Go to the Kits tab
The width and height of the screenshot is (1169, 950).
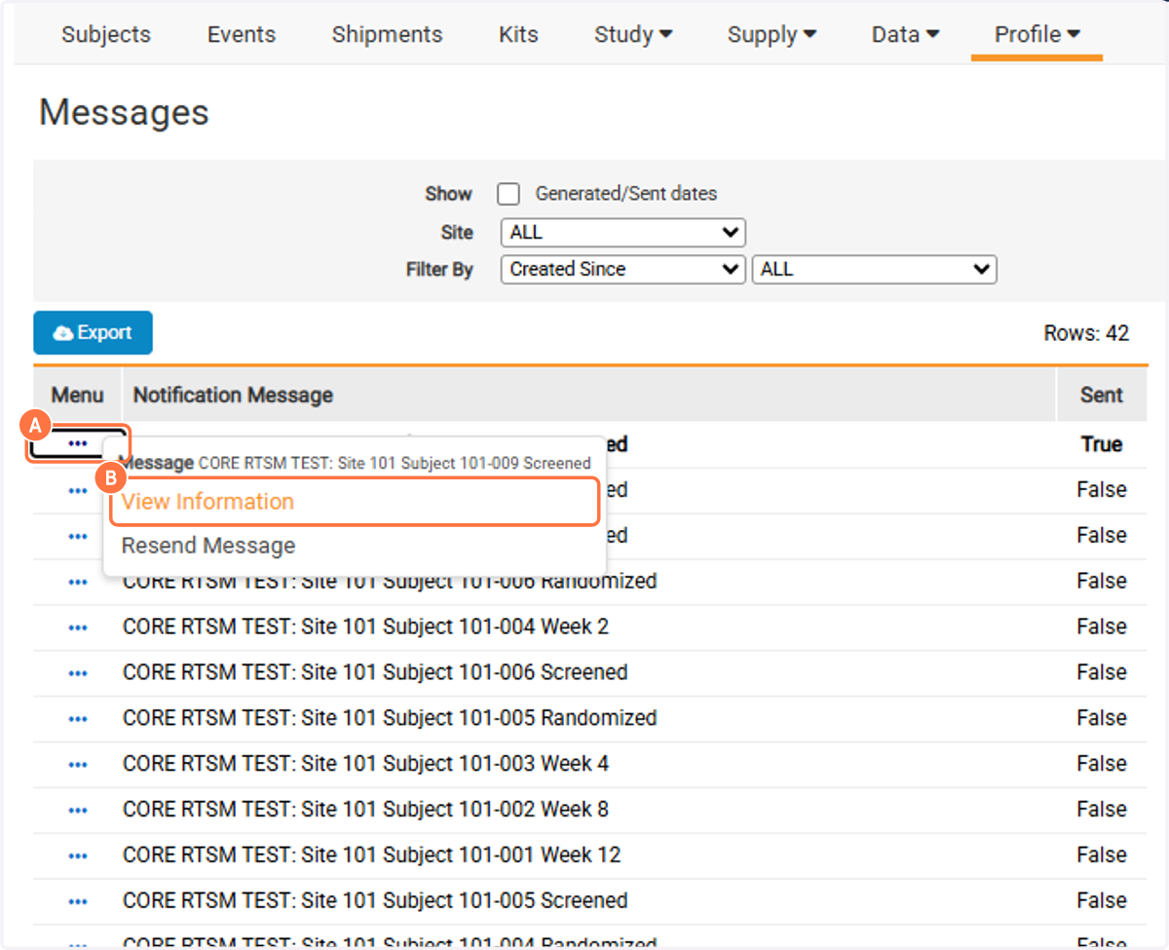click(x=518, y=34)
